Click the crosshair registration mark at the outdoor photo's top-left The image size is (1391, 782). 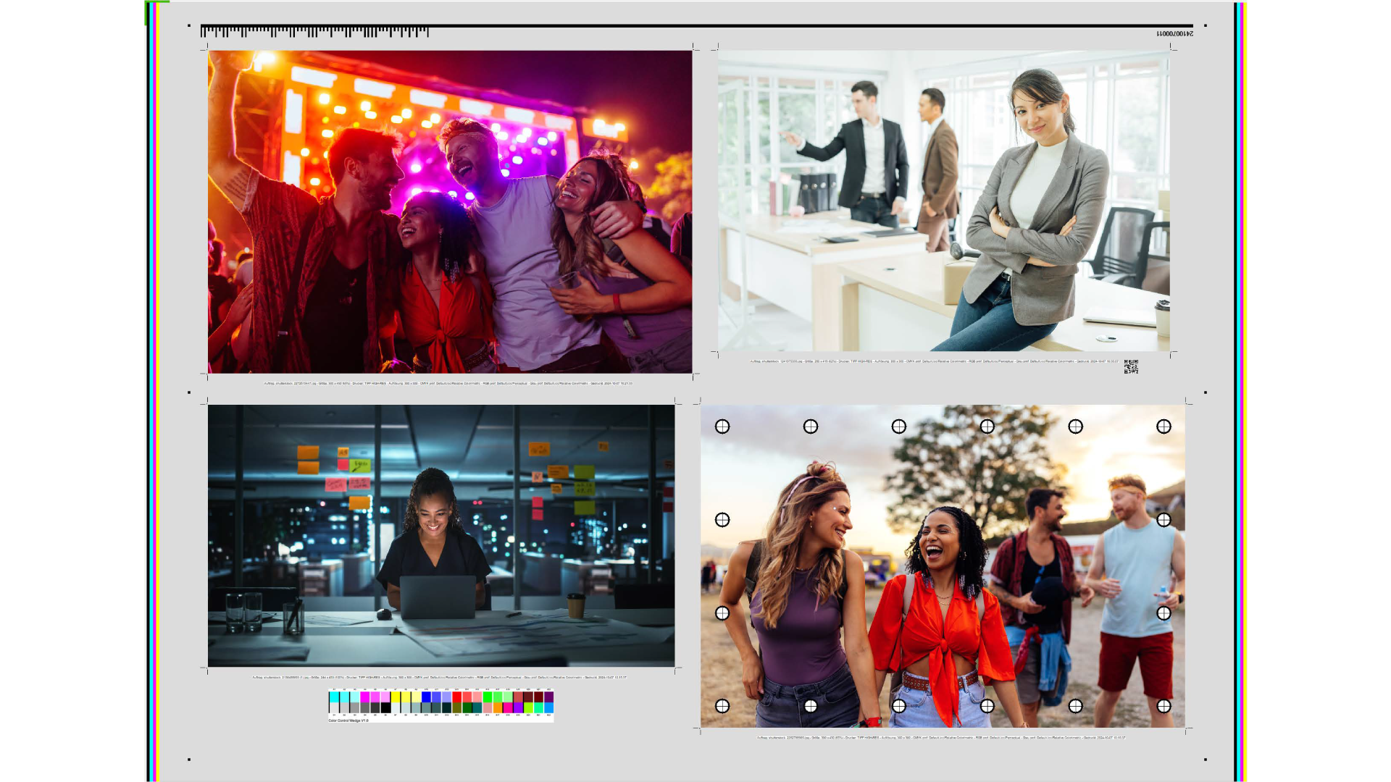[722, 426]
